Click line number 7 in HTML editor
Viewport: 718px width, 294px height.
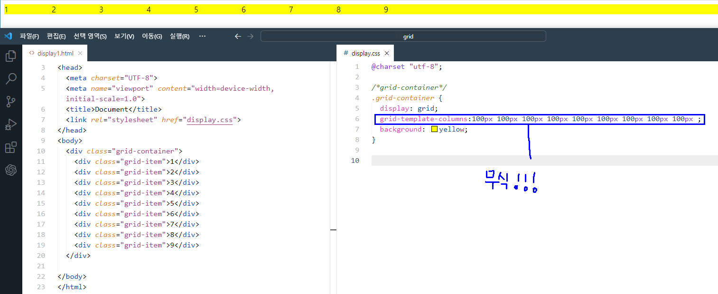(43, 120)
